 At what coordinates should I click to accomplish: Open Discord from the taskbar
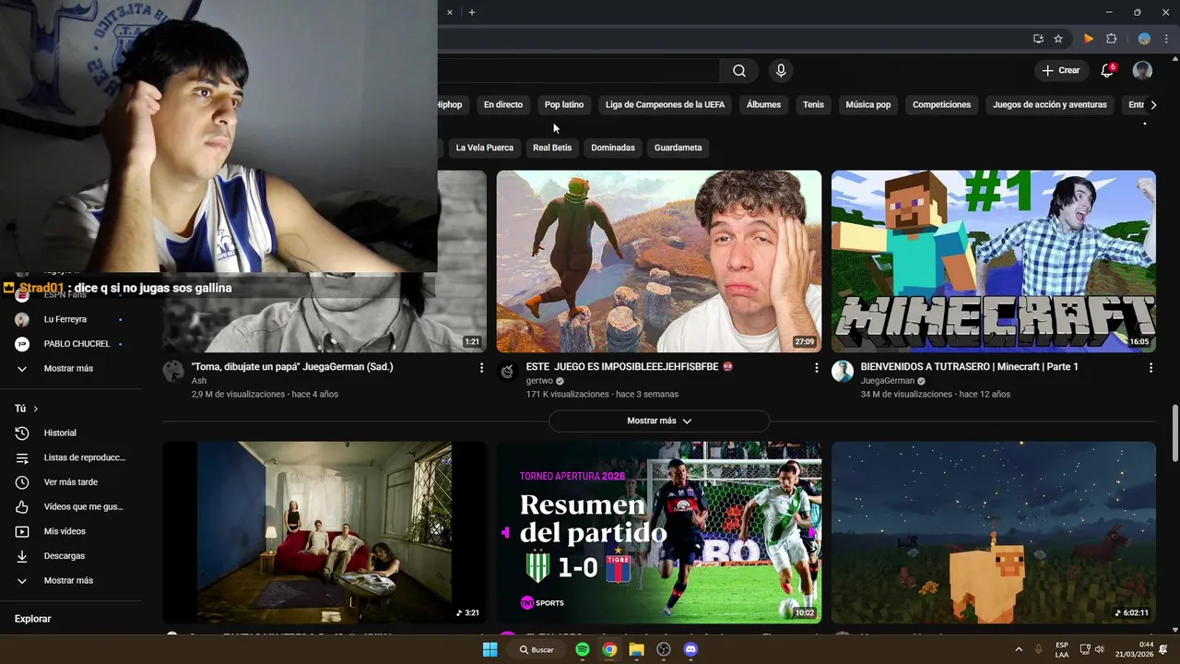[690, 649]
